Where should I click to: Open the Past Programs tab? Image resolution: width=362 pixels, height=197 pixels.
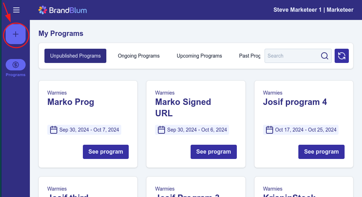pos(250,56)
